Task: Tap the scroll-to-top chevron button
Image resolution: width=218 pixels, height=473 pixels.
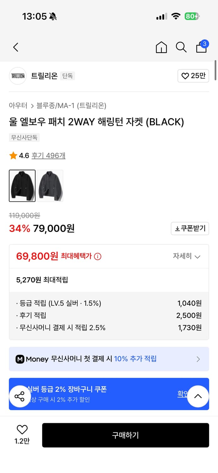Action: tap(198, 396)
